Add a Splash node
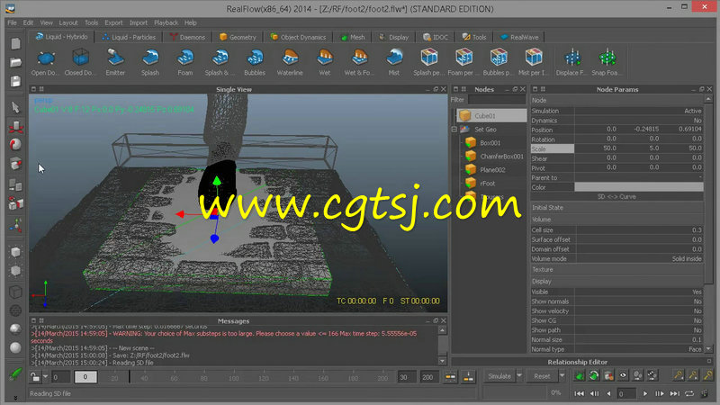This screenshot has width=720, height=405. (150, 58)
